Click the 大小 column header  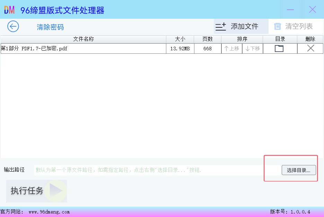tap(180, 39)
